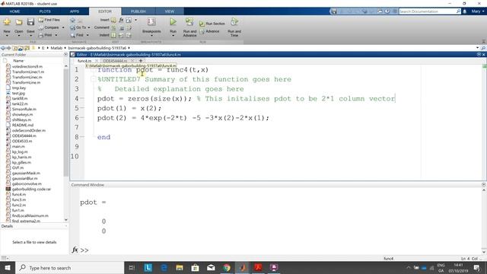This screenshot has height=274, width=487.
Task: Click the Windows Start button
Action: (x=8, y=268)
